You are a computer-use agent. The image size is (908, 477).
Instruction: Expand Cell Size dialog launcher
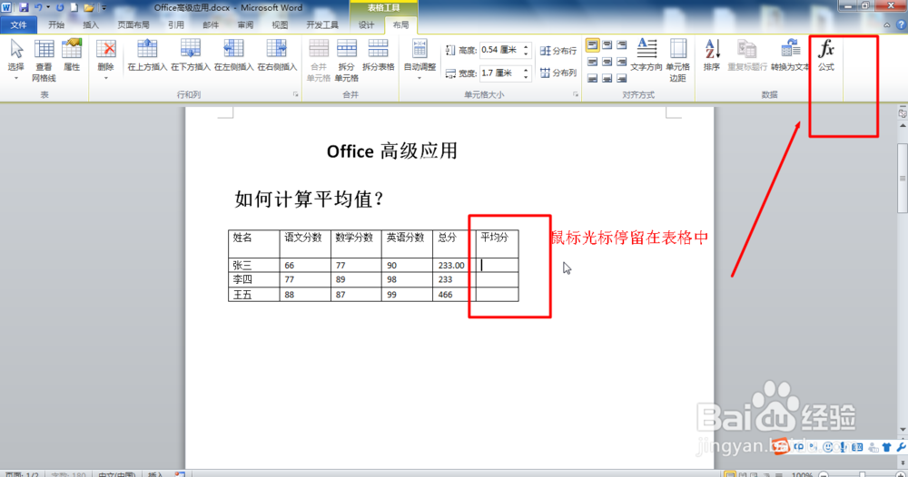576,94
